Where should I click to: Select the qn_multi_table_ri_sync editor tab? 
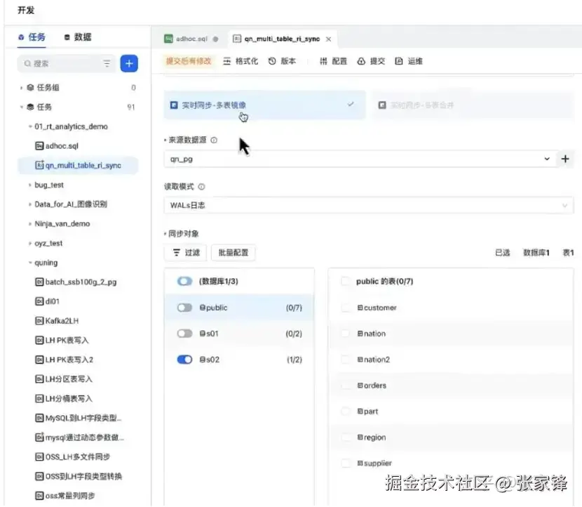282,39
